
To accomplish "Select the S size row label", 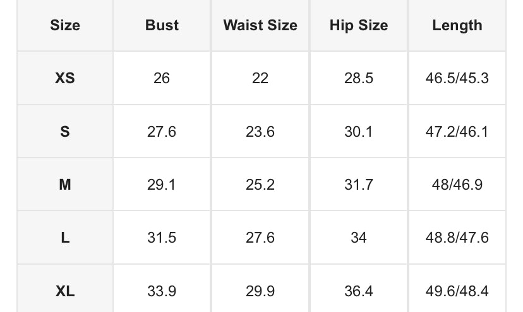I will pos(65,132).
